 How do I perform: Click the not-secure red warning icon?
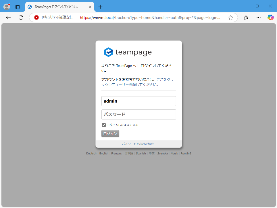(x=36, y=17)
